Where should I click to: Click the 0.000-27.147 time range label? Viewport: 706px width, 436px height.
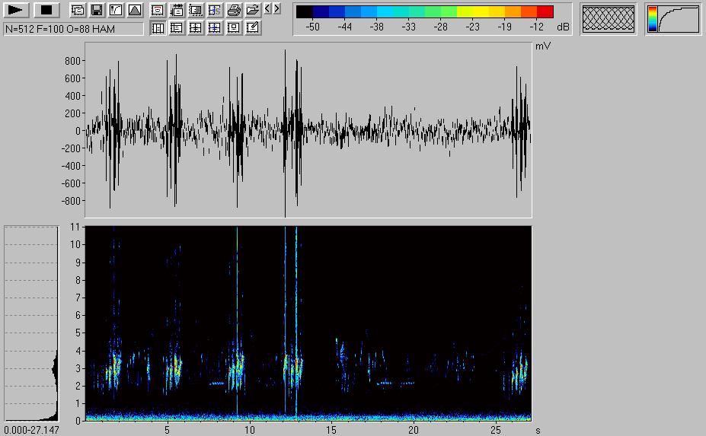click(x=31, y=430)
